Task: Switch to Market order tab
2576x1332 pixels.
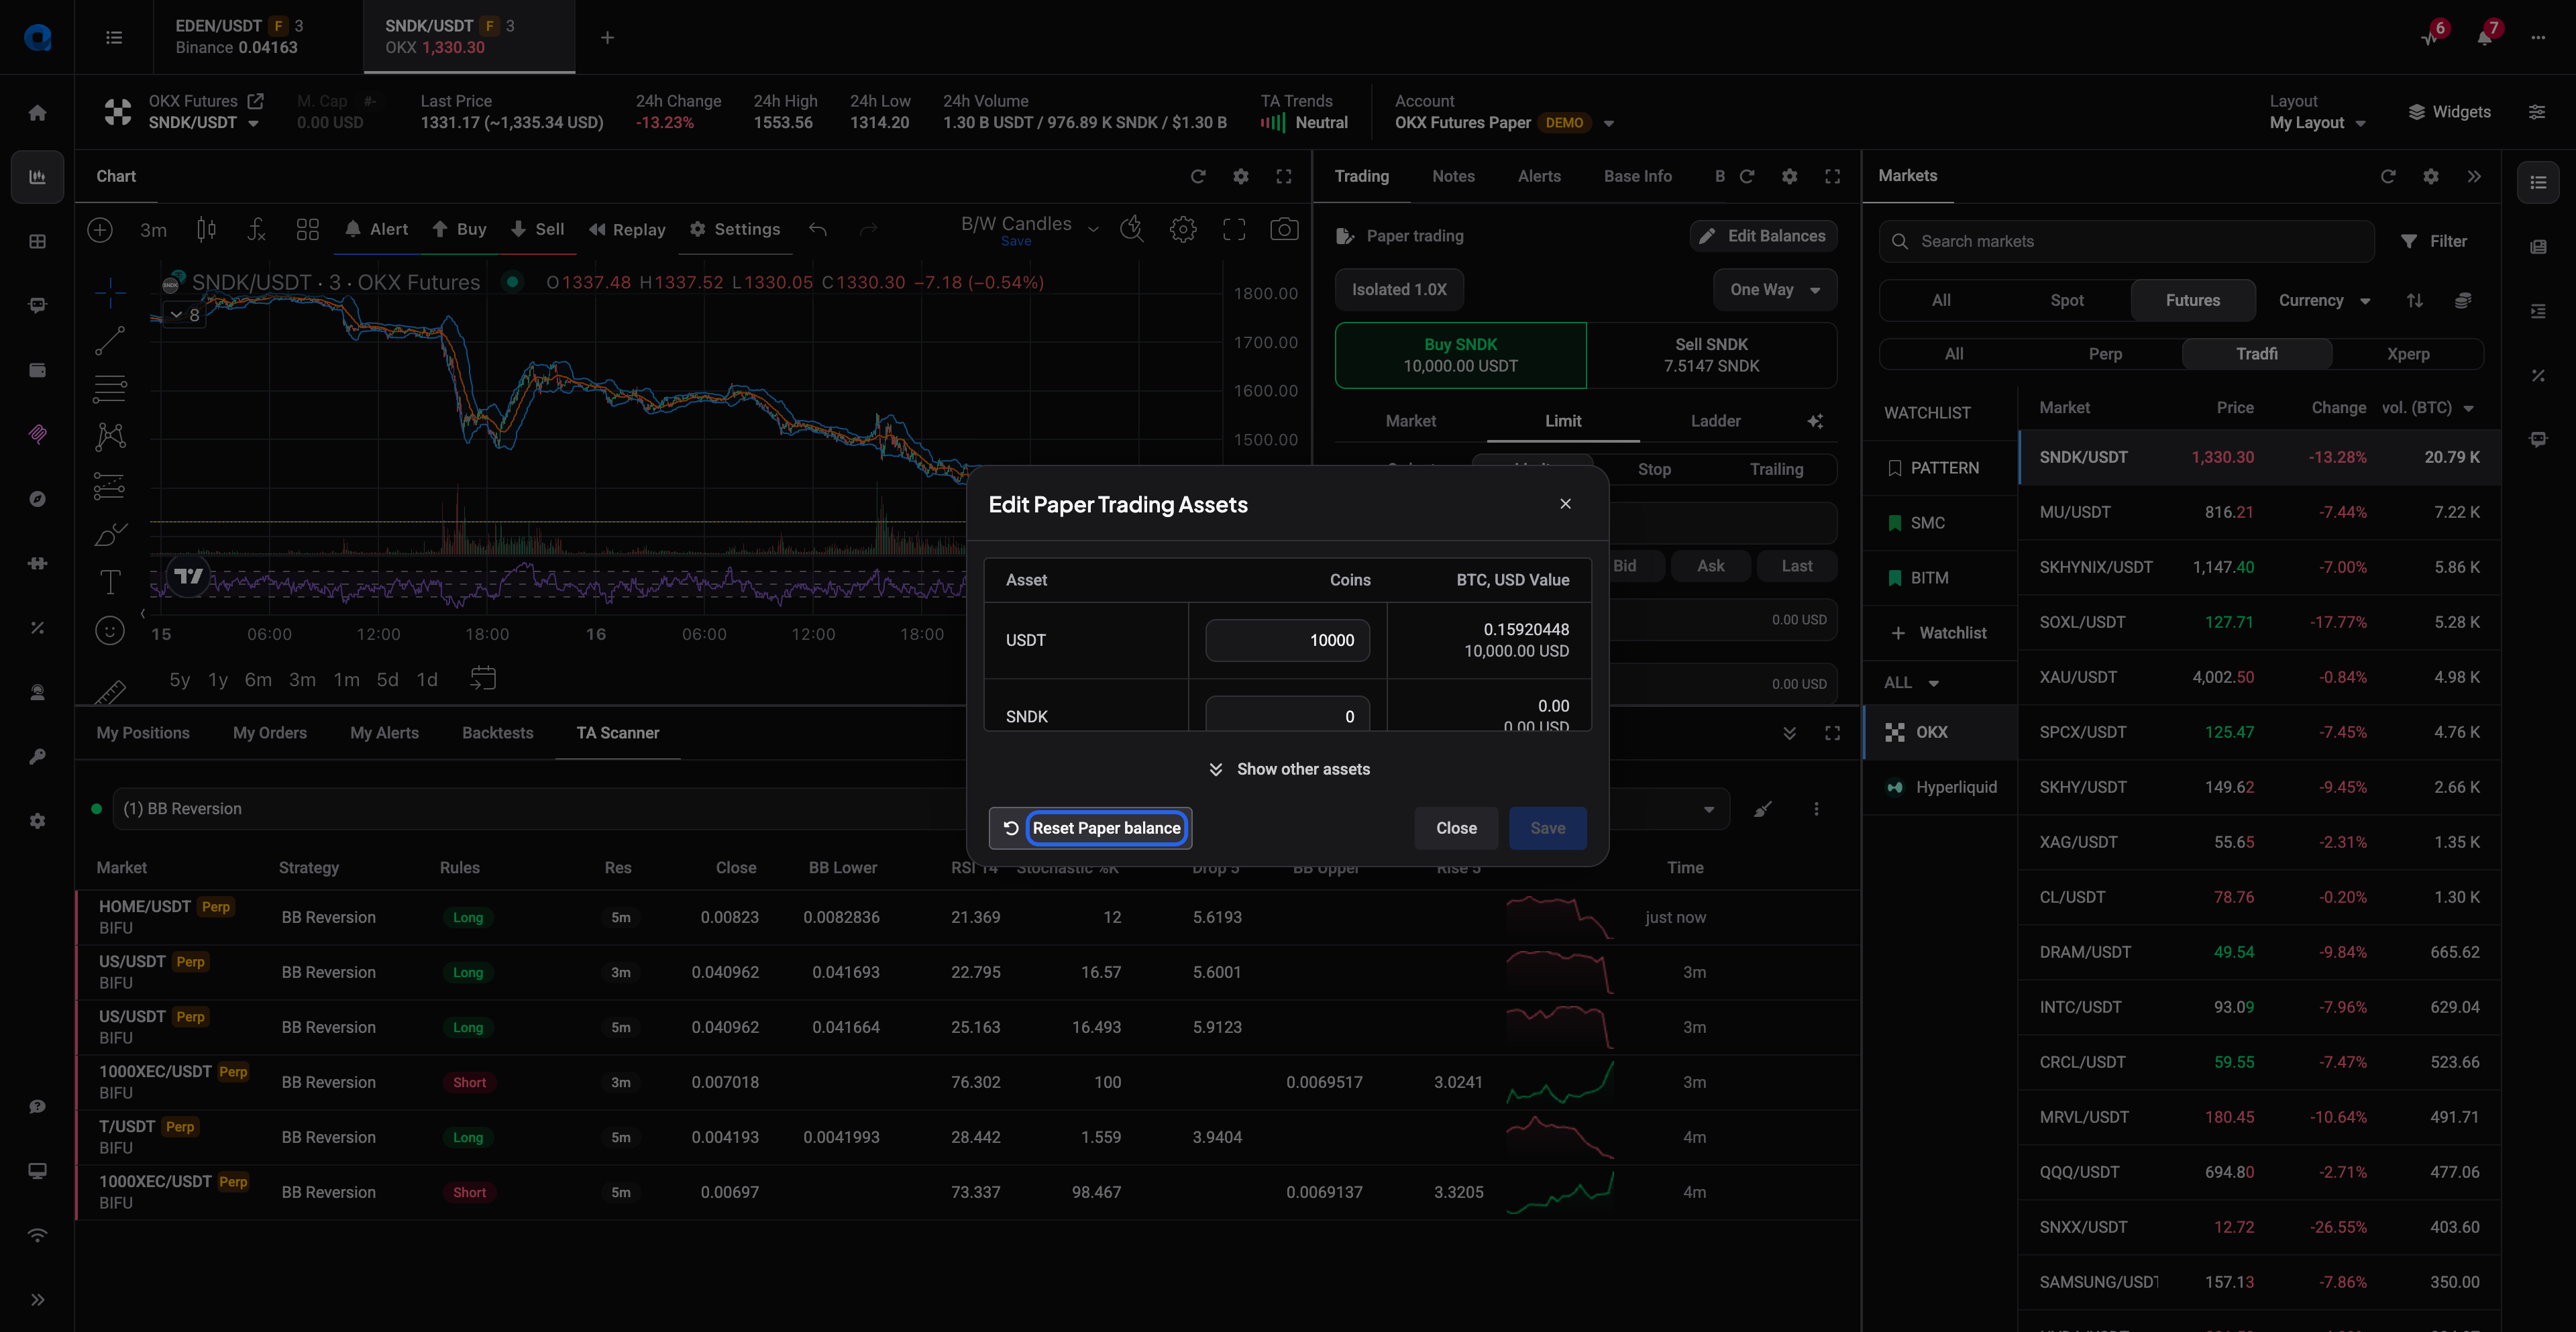Action: [x=1410, y=421]
